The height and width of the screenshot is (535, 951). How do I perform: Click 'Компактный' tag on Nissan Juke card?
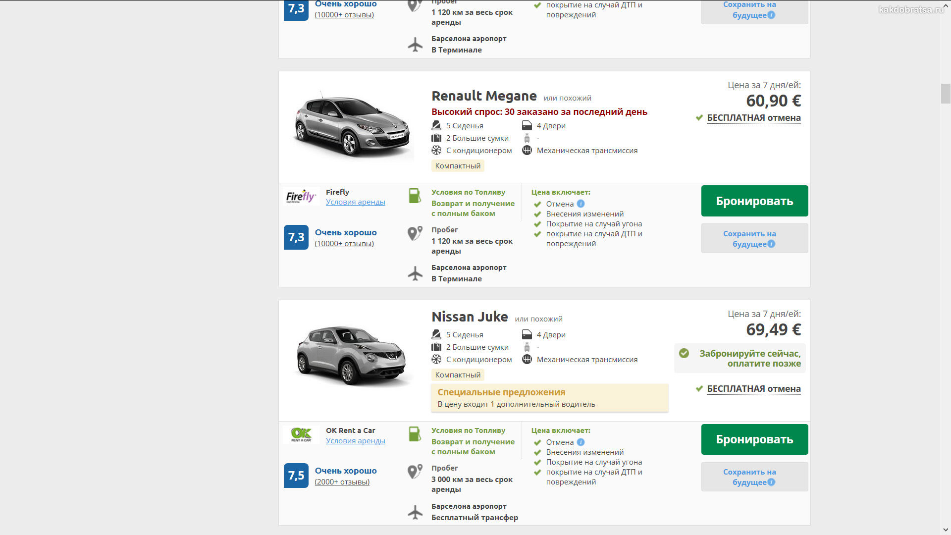coord(458,375)
